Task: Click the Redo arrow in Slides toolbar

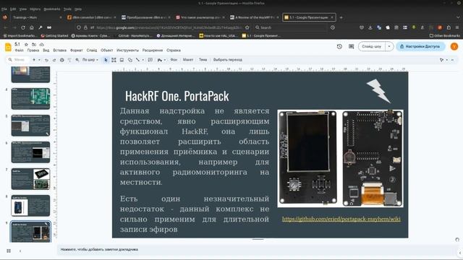Action: pos(54,60)
